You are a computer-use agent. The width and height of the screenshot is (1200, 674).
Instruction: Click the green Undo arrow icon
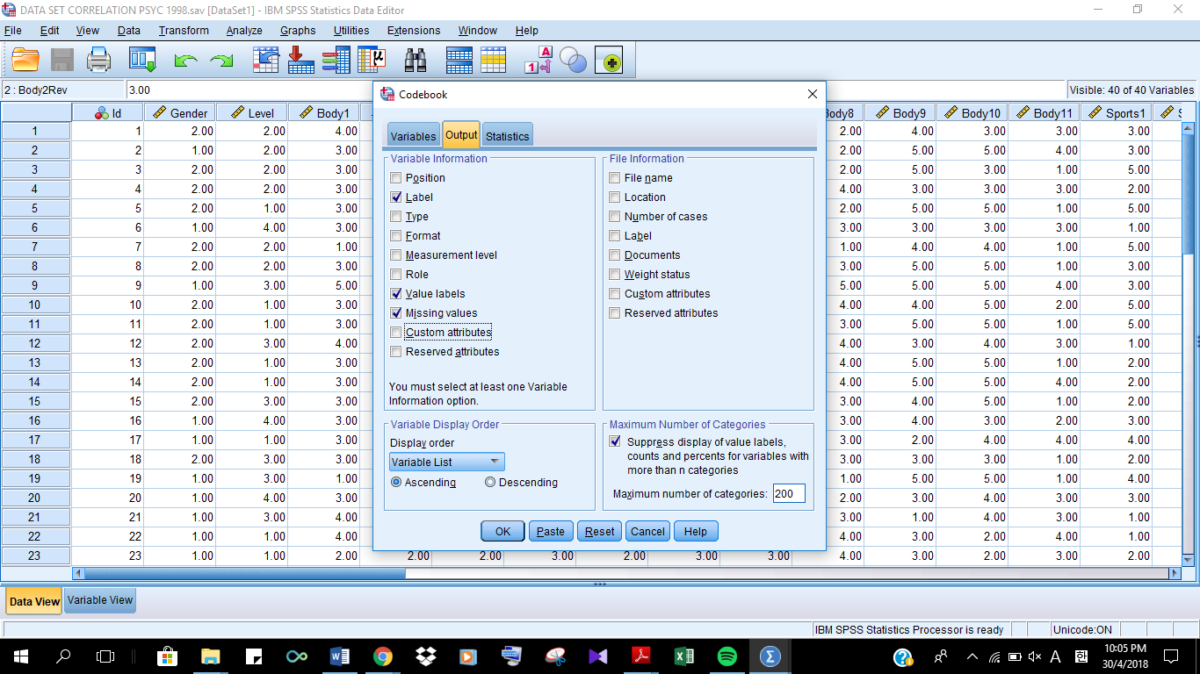pos(185,61)
